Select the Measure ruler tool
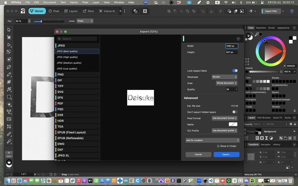 coord(9,134)
